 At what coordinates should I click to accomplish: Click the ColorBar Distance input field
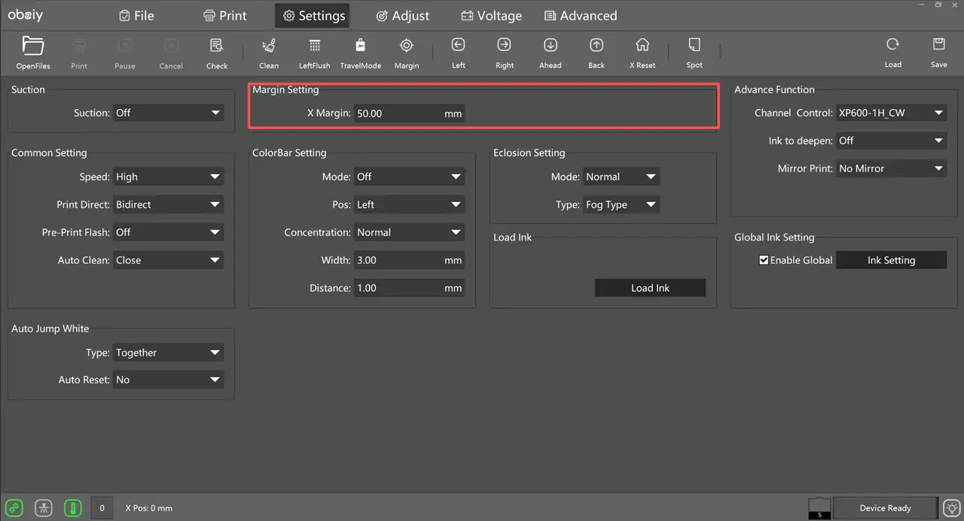(409, 288)
